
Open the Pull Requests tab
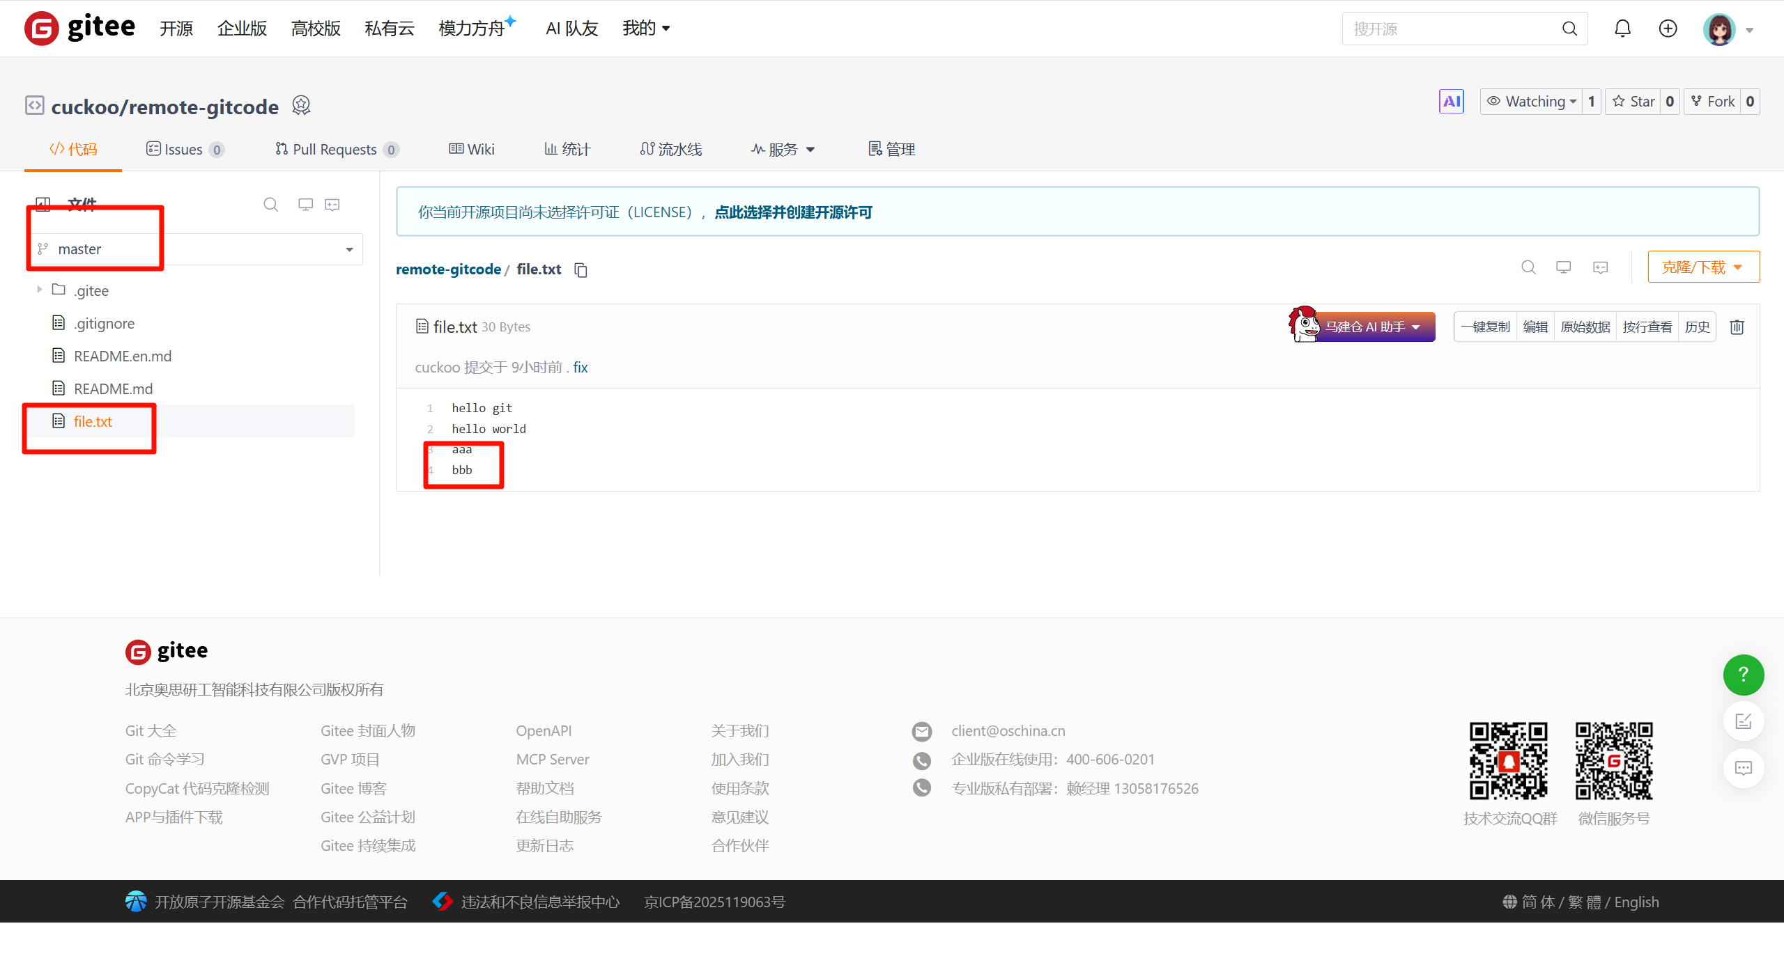336,150
